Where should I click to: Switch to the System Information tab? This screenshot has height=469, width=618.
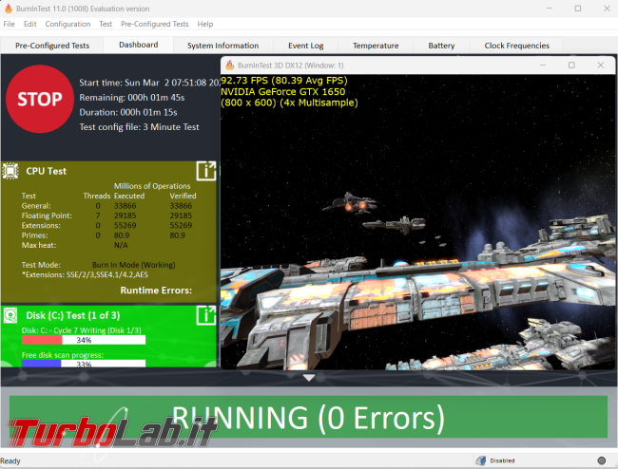pyautogui.click(x=223, y=46)
